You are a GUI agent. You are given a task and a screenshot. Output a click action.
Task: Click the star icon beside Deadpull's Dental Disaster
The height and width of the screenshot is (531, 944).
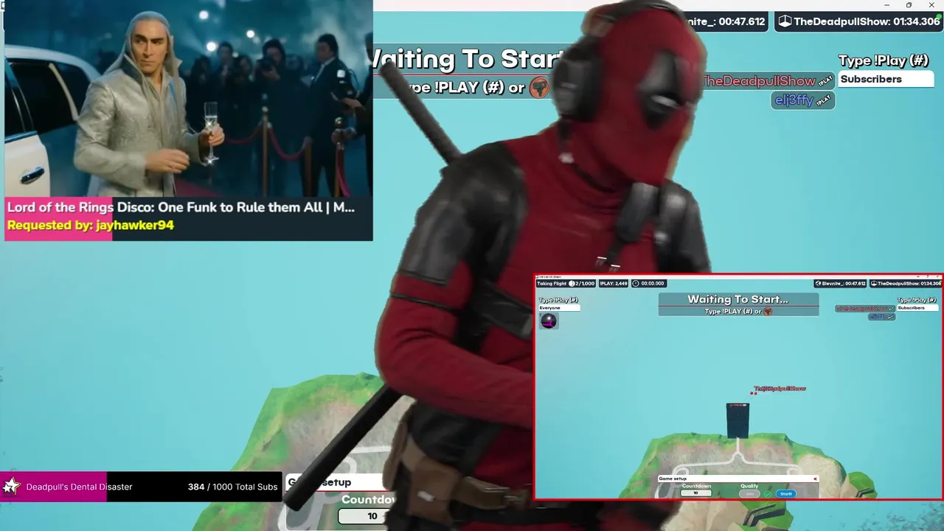tap(11, 487)
